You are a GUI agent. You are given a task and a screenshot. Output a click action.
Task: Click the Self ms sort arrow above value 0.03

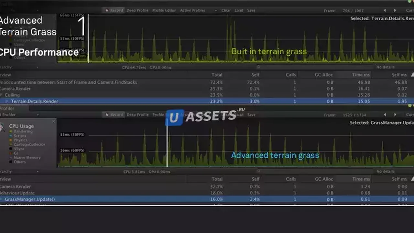click(x=412, y=179)
